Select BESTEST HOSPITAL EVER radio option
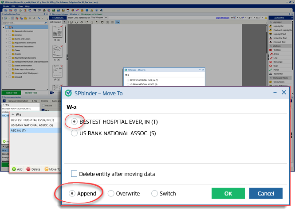295x215 pixels. [75, 121]
